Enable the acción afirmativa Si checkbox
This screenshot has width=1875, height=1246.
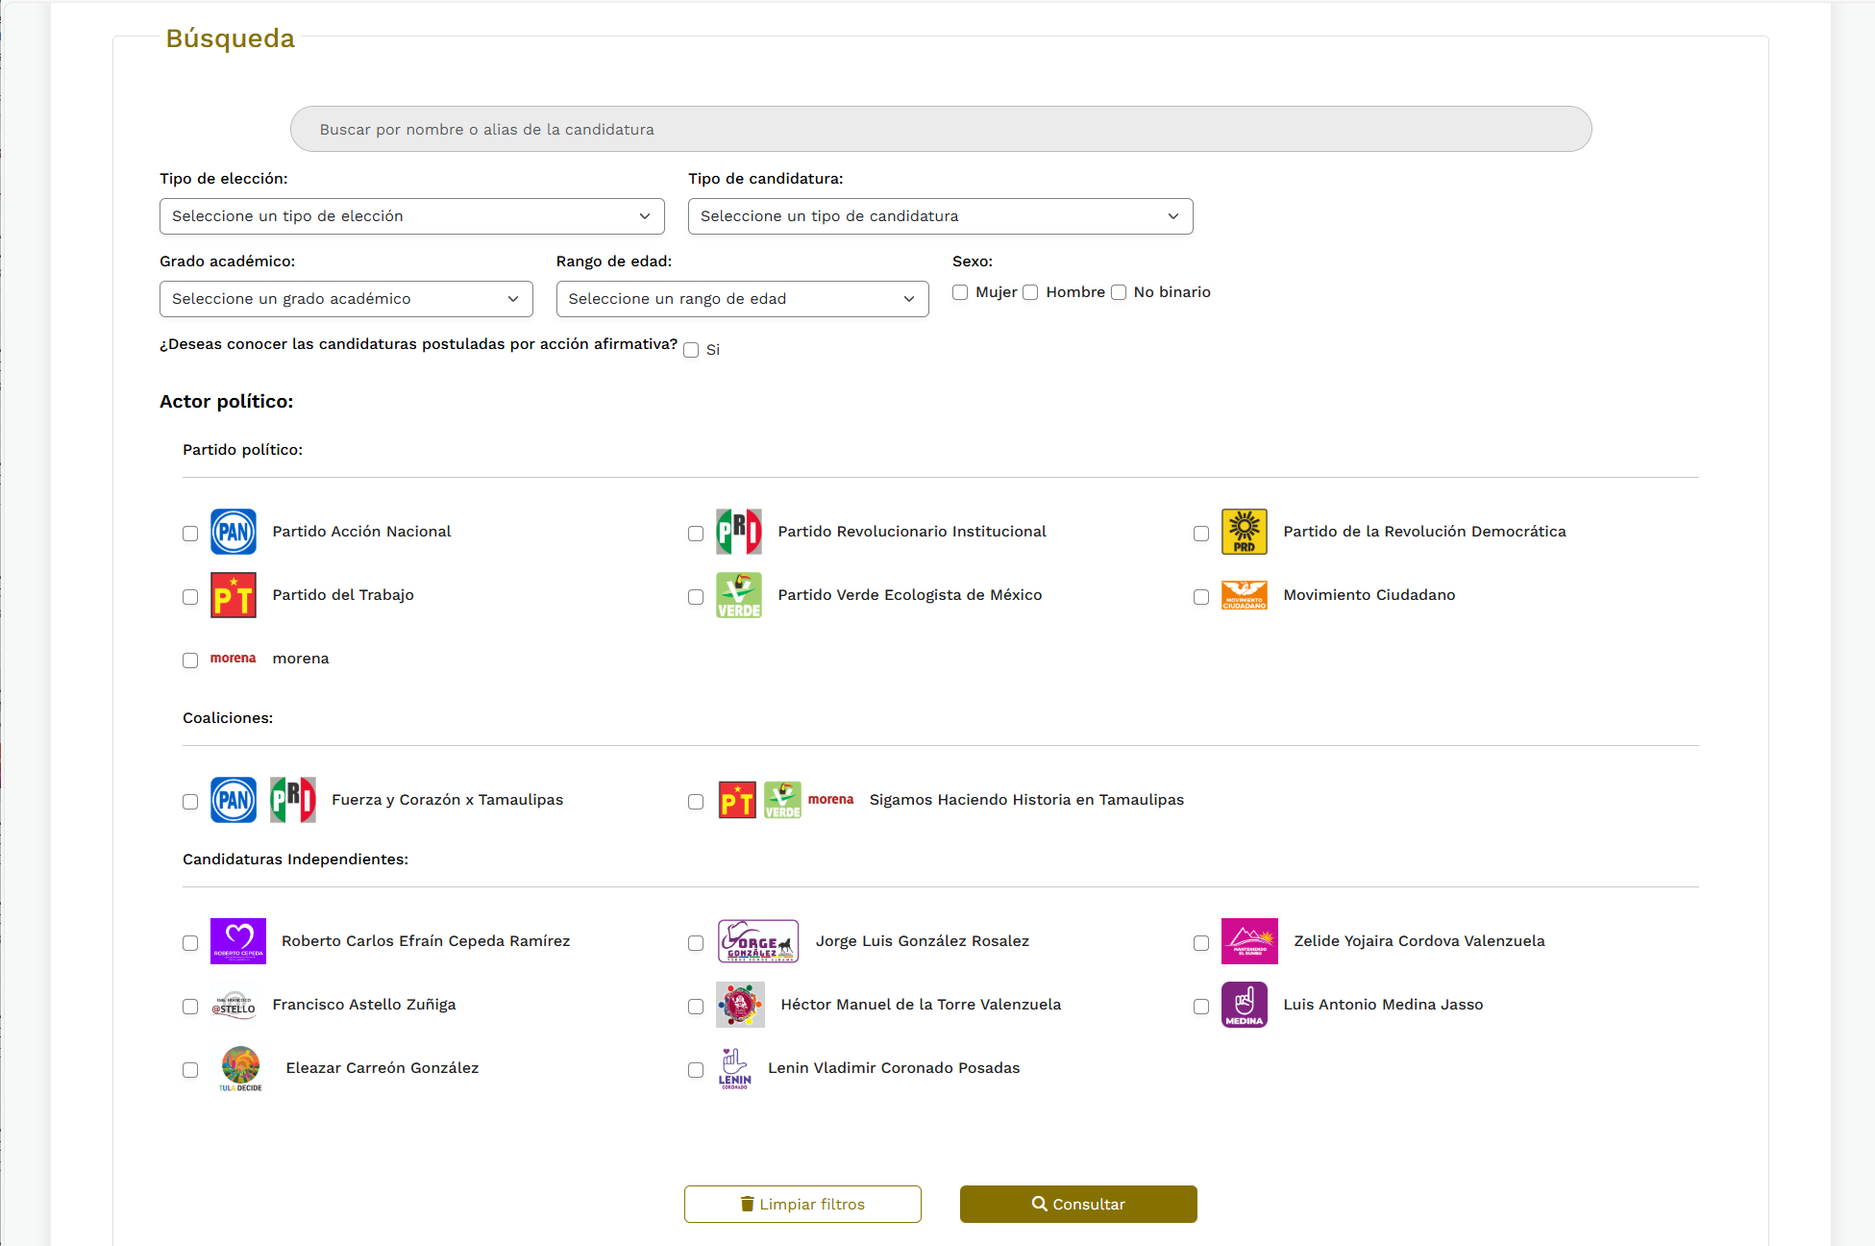tap(691, 350)
